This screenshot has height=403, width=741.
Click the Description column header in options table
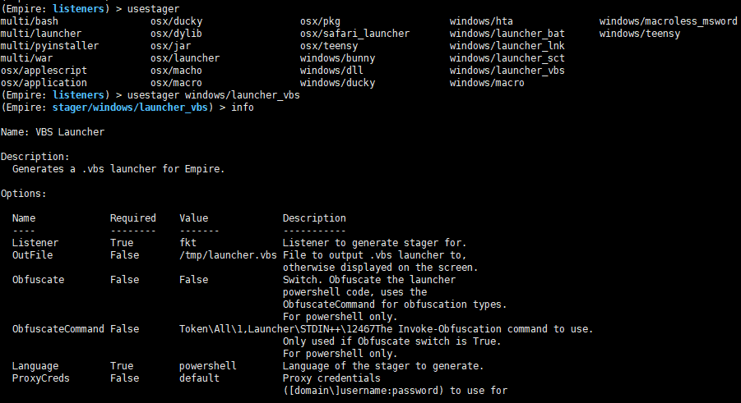pos(314,218)
